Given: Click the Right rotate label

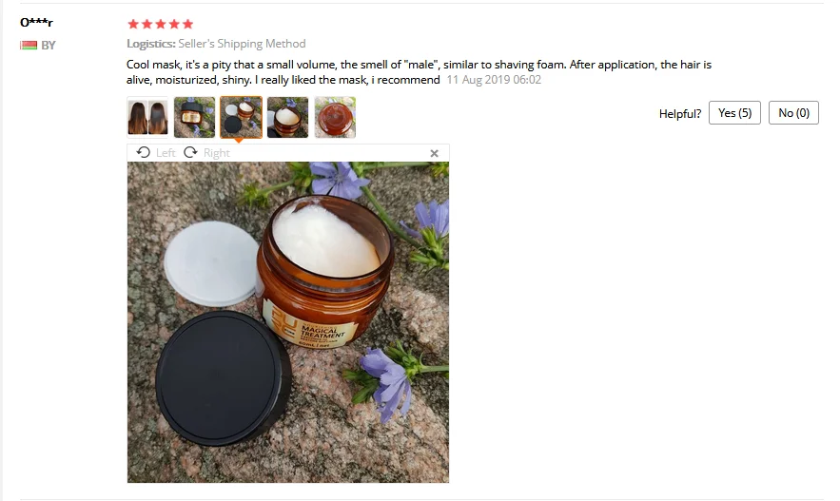Looking at the screenshot, I should click(x=217, y=153).
